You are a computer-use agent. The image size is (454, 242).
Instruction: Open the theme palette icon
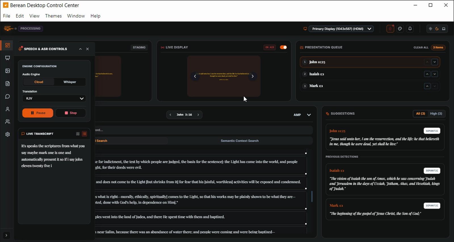pyautogui.click(x=400, y=29)
